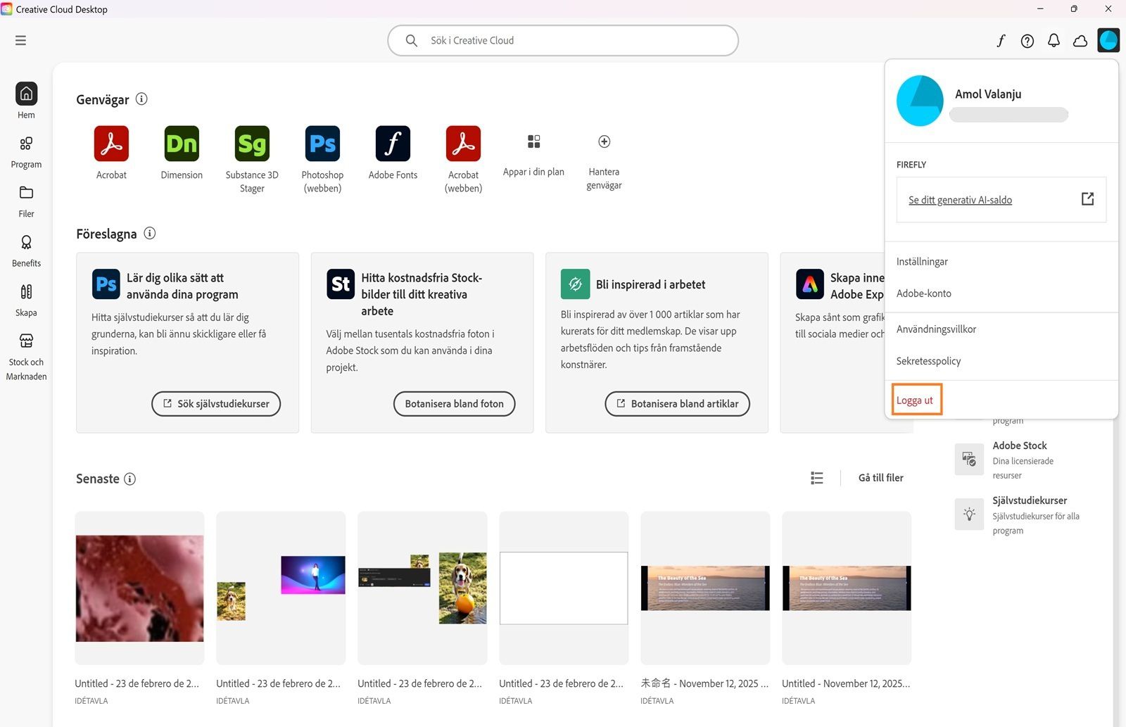Image resolution: width=1126 pixels, height=727 pixels.
Task: Click the large profile avatar in menu
Action: 920,101
